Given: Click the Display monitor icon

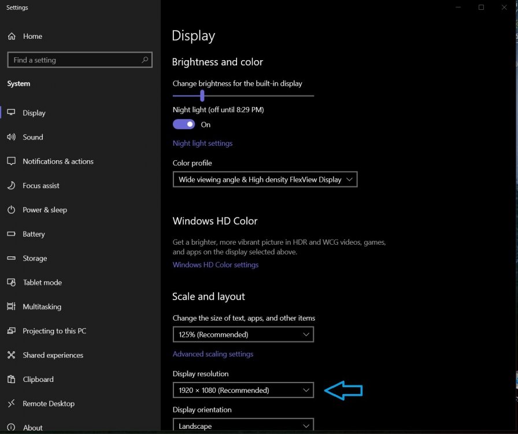Looking at the screenshot, I should coord(11,112).
